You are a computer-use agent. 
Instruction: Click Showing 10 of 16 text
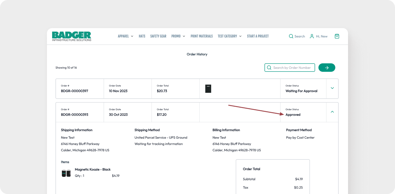[66, 68]
